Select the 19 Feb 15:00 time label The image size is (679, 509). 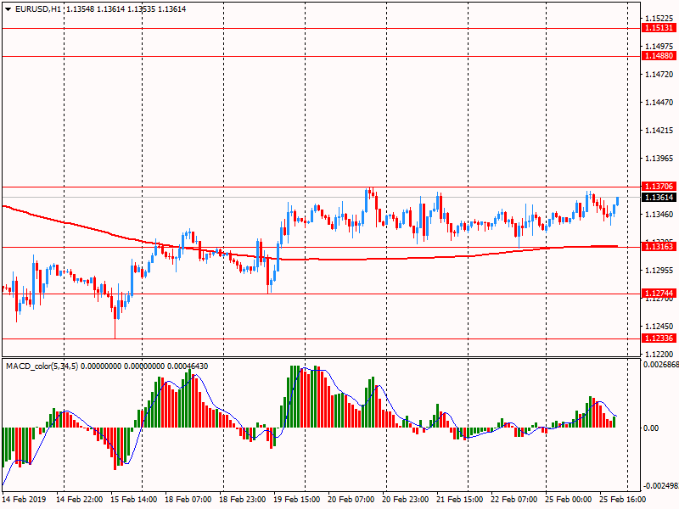[297, 501]
